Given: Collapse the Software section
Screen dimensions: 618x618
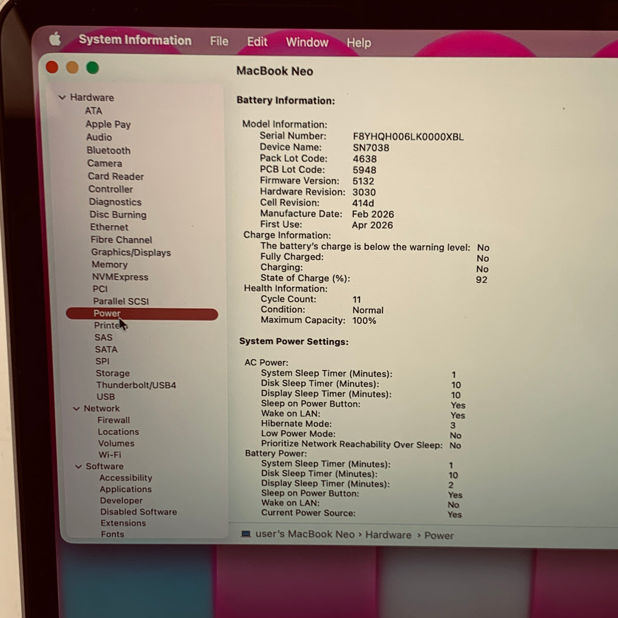Looking at the screenshot, I should pos(78,467).
